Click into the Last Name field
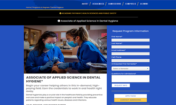Viewport: 176px width, 105px height. (x=130, y=47)
